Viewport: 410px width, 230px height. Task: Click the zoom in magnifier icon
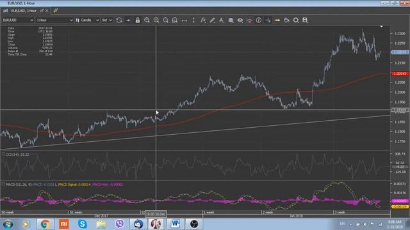[156, 20]
